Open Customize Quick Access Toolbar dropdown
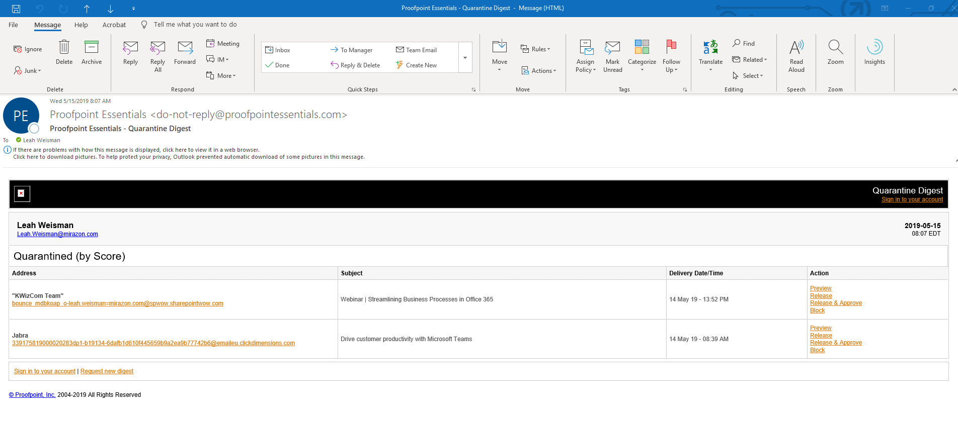 click(133, 9)
